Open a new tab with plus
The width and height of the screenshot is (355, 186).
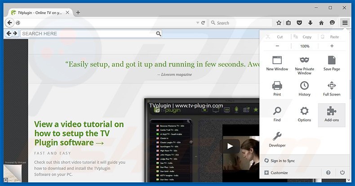pyautogui.click(x=78, y=13)
